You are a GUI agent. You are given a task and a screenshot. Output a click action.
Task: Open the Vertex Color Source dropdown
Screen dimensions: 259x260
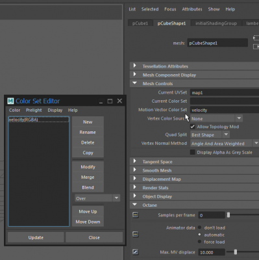216,118
